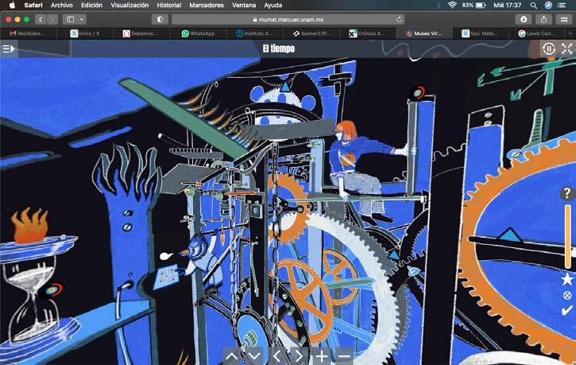Open the Edición menu
Screen dimensions: 576x365
(91, 5)
